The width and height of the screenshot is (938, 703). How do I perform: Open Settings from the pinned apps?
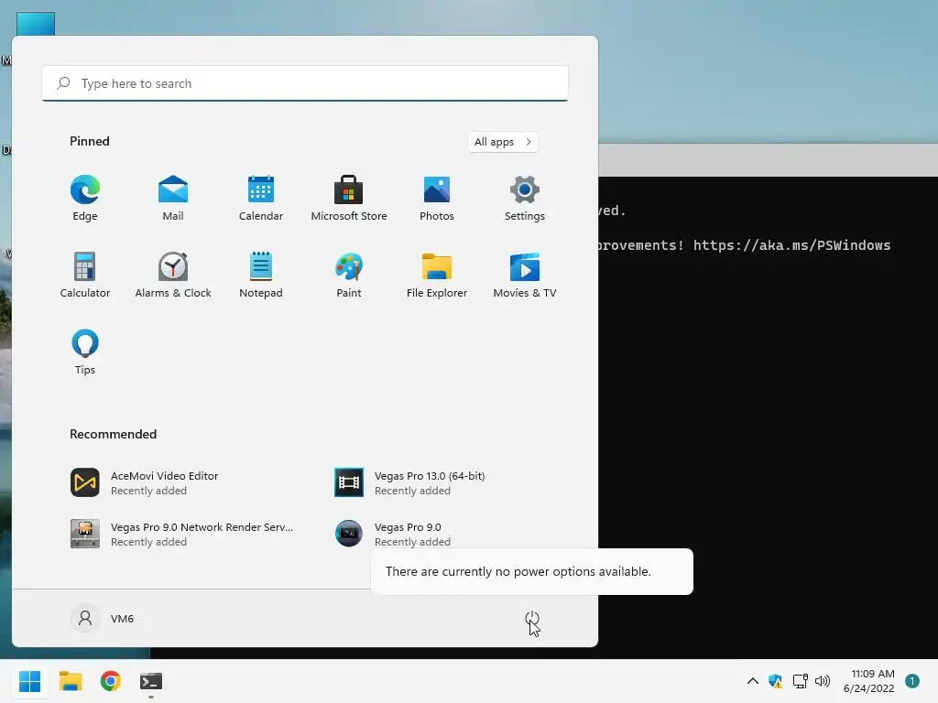[525, 199]
